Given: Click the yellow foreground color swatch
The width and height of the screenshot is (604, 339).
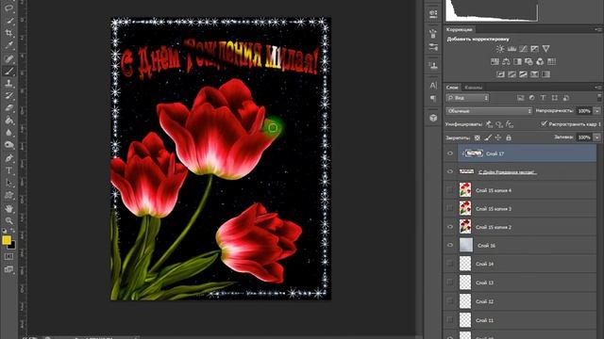Looking at the screenshot, I should pyautogui.click(x=6, y=240).
